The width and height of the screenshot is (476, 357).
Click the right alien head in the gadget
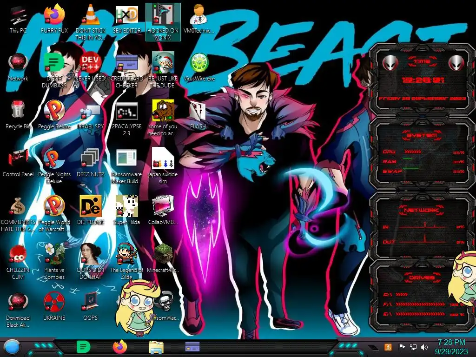coord(456,63)
